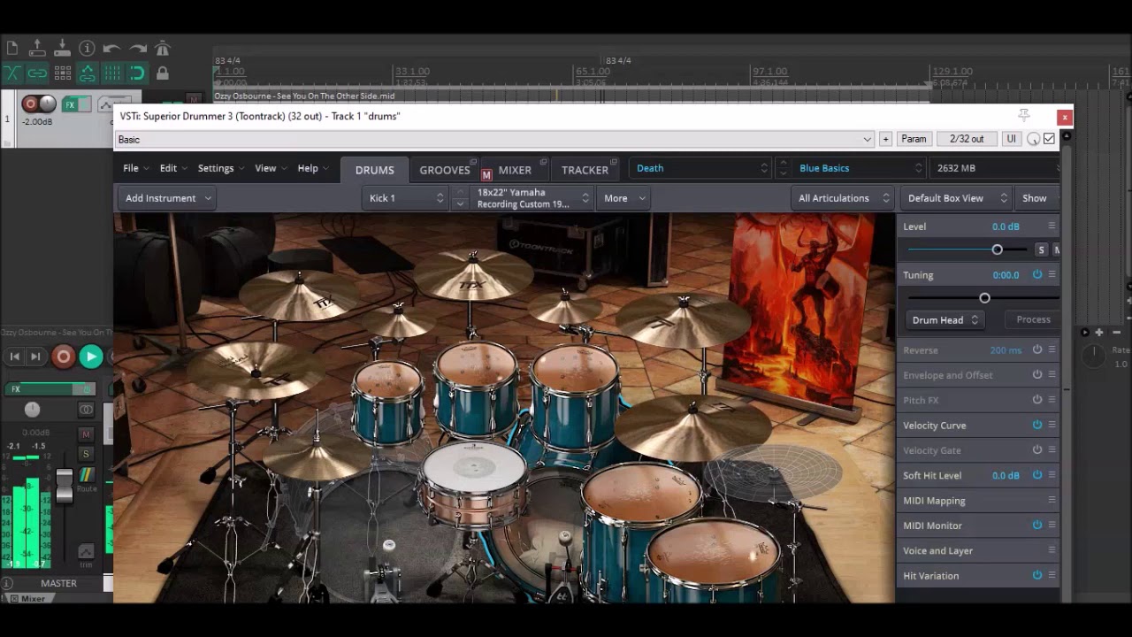Open the Help menu
The image size is (1132, 637).
pos(312,168)
